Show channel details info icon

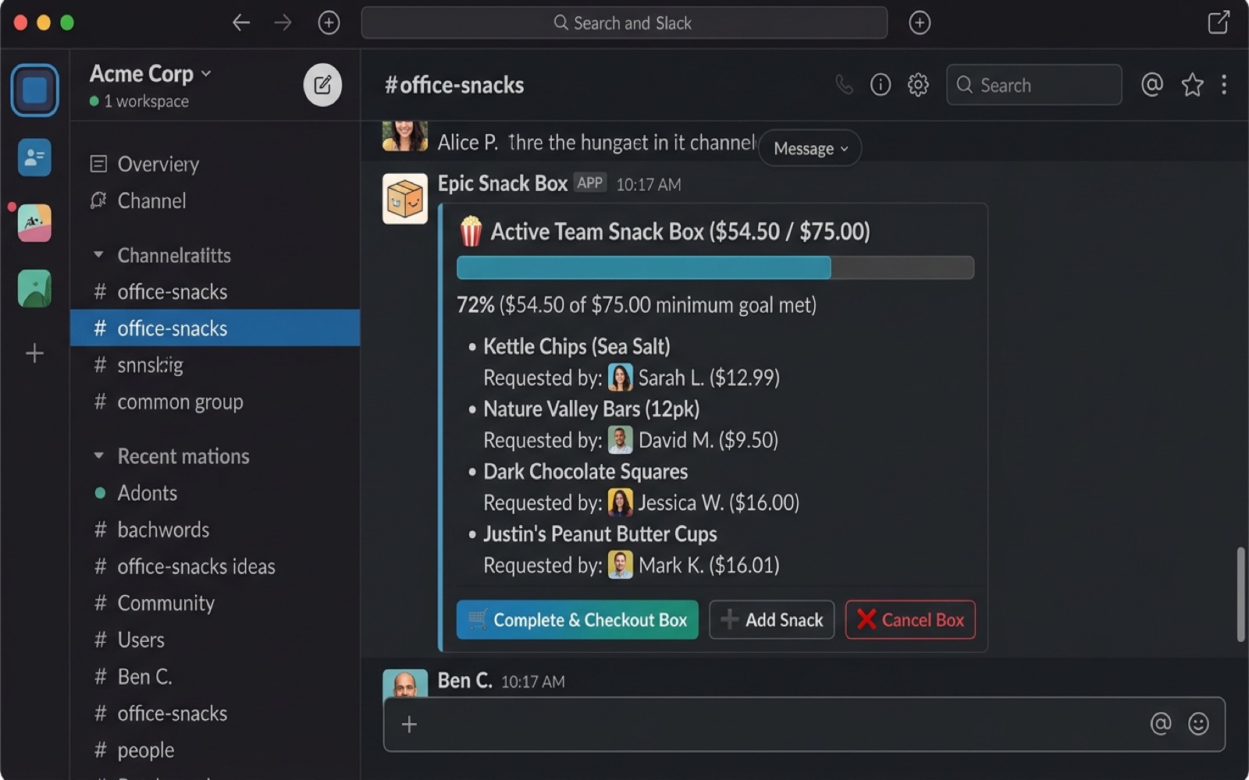(881, 84)
